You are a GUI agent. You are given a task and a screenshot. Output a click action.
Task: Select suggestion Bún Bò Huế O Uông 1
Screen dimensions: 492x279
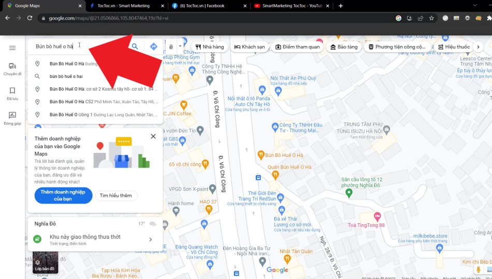tap(95, 115)
